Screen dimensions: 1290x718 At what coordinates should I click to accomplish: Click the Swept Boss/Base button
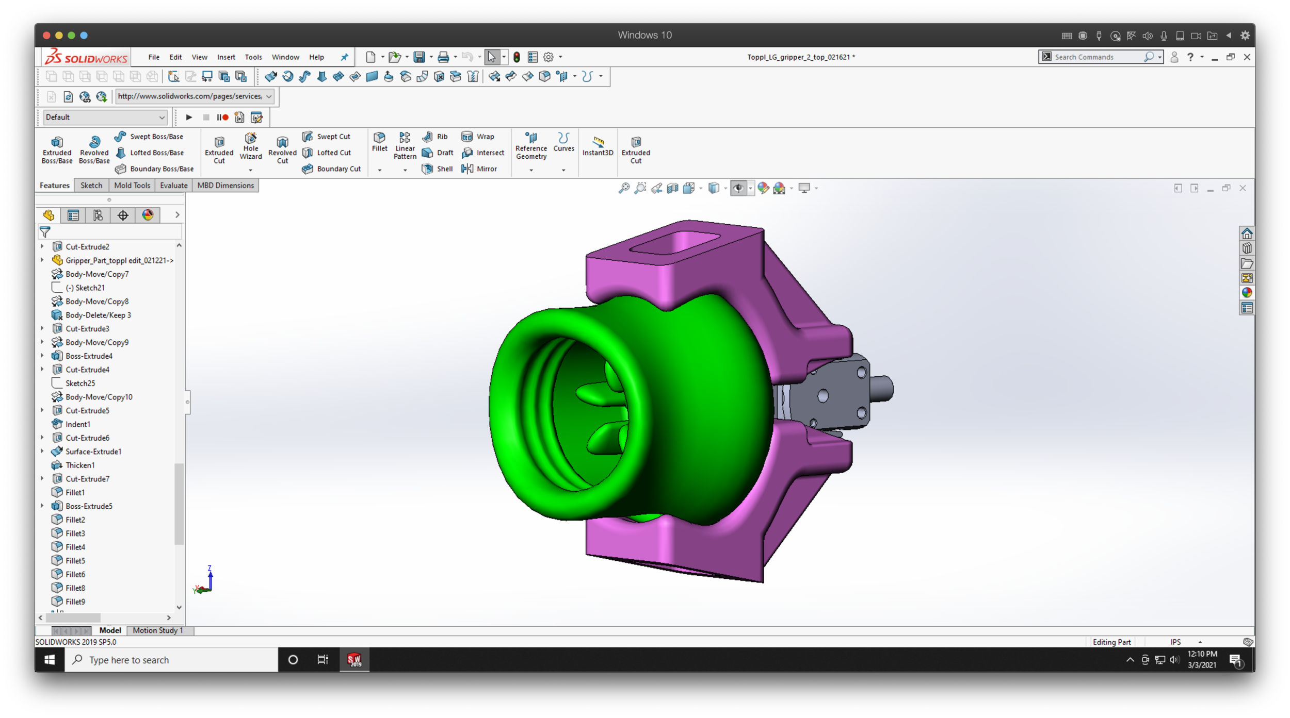(x=149, y=137)
